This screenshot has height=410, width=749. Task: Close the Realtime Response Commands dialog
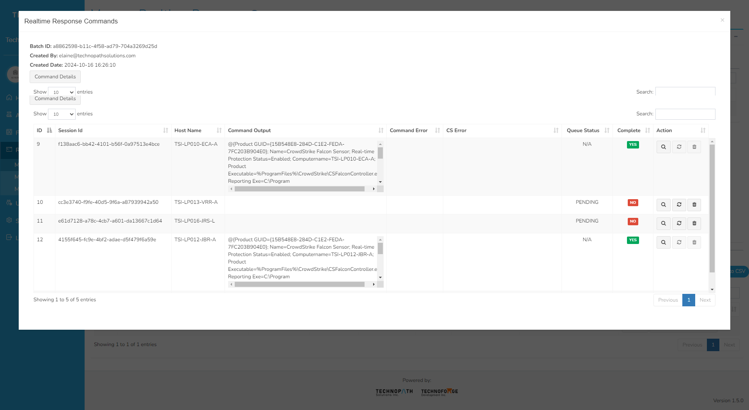(722, 20)
